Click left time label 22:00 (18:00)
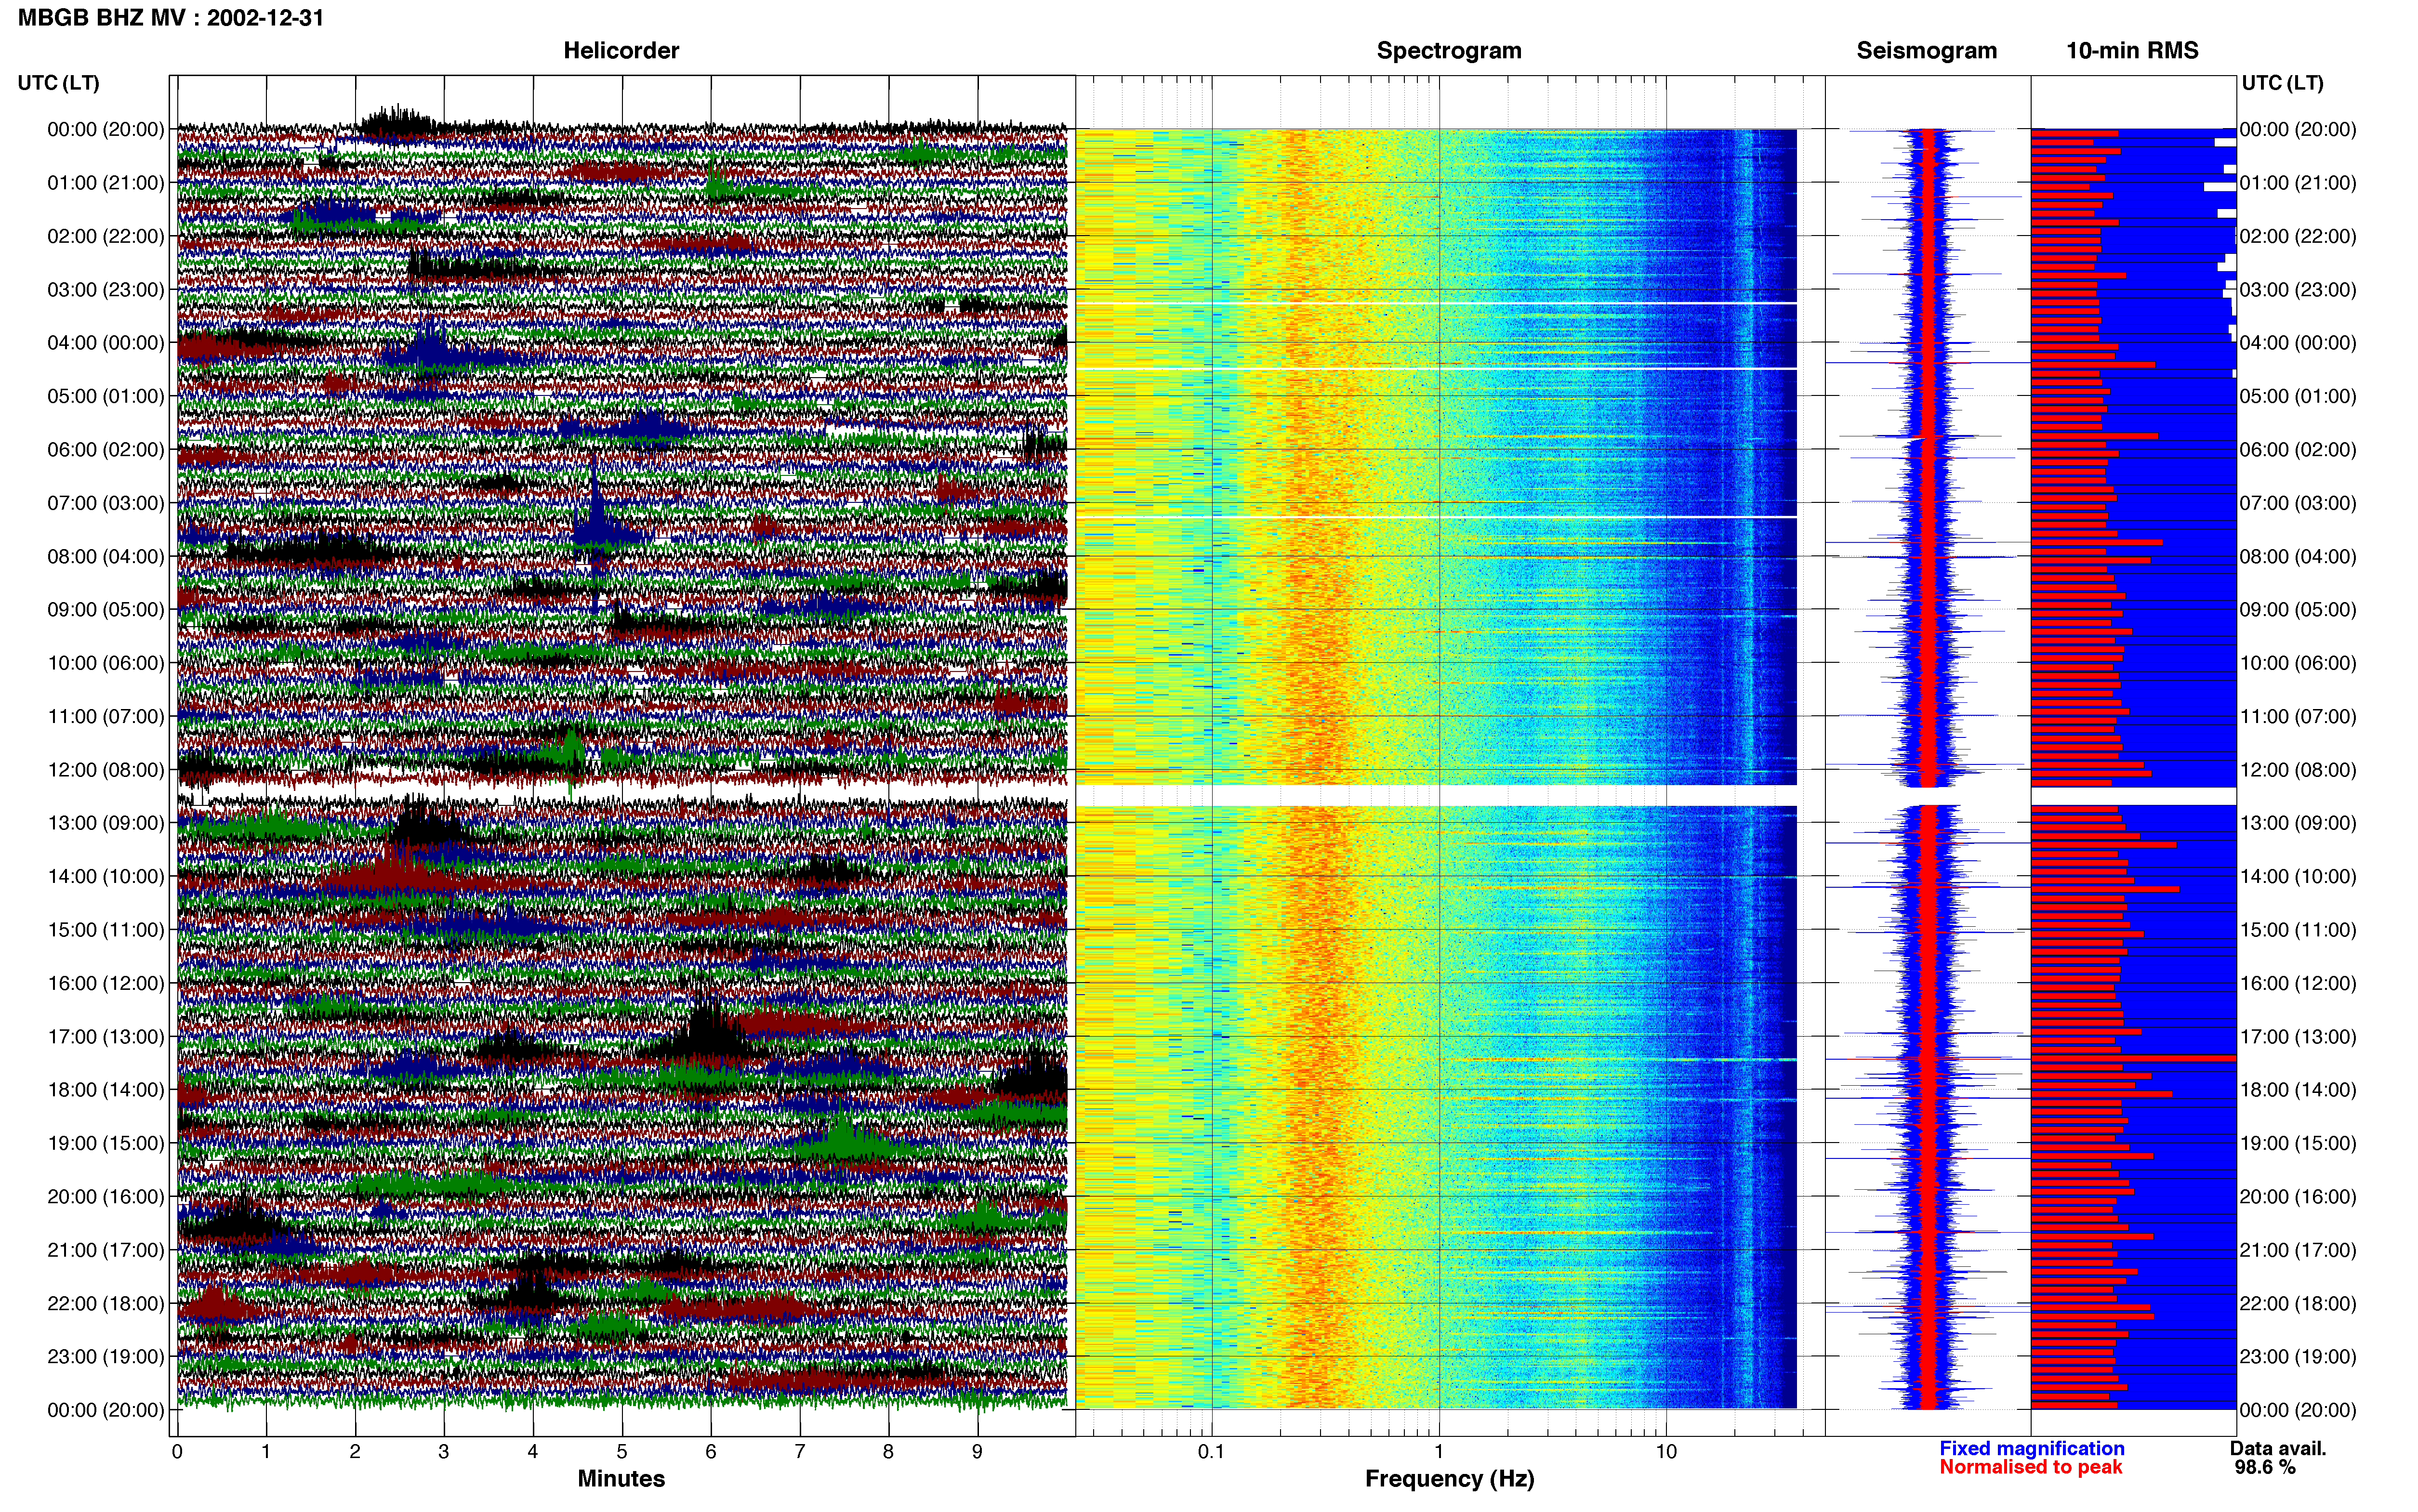Viewport: 2418px width, 1512px height. [x=106, y=1303]
